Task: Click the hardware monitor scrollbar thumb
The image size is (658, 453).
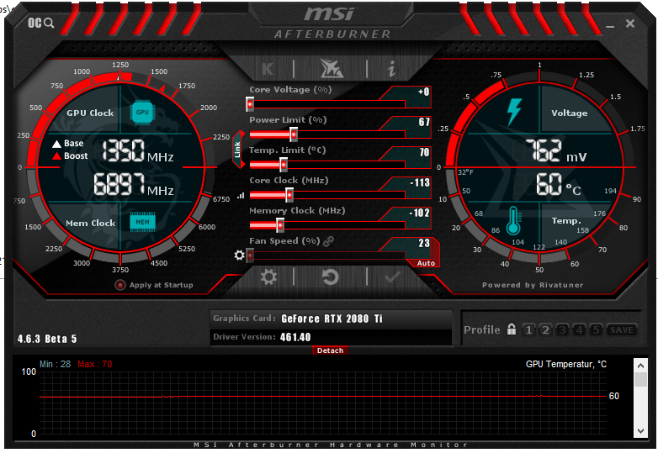Action: click(x=640, y=379)
